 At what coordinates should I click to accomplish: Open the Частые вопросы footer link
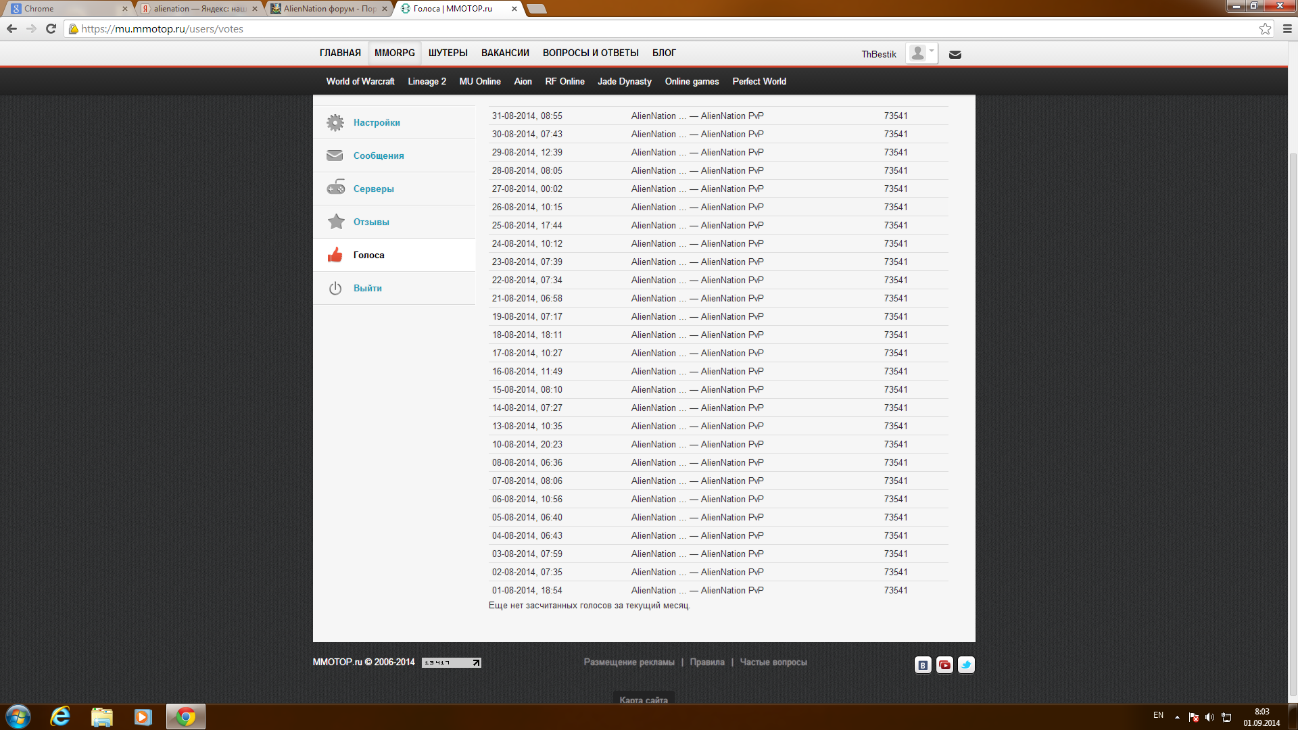(773, 662)
